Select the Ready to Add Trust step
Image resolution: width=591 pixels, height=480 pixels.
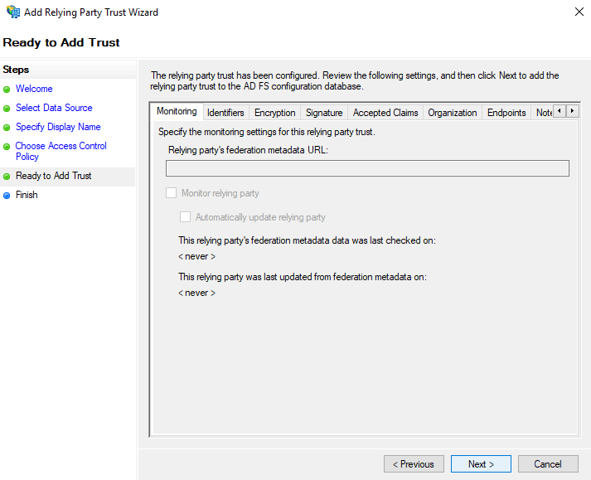tap(54, 176)
